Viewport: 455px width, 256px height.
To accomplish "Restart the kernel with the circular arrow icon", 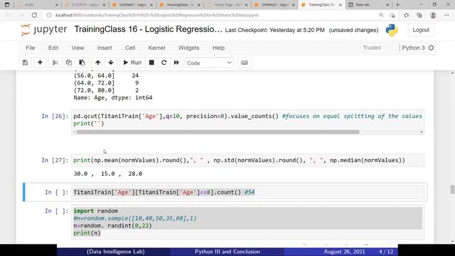I will pos(164,63).
